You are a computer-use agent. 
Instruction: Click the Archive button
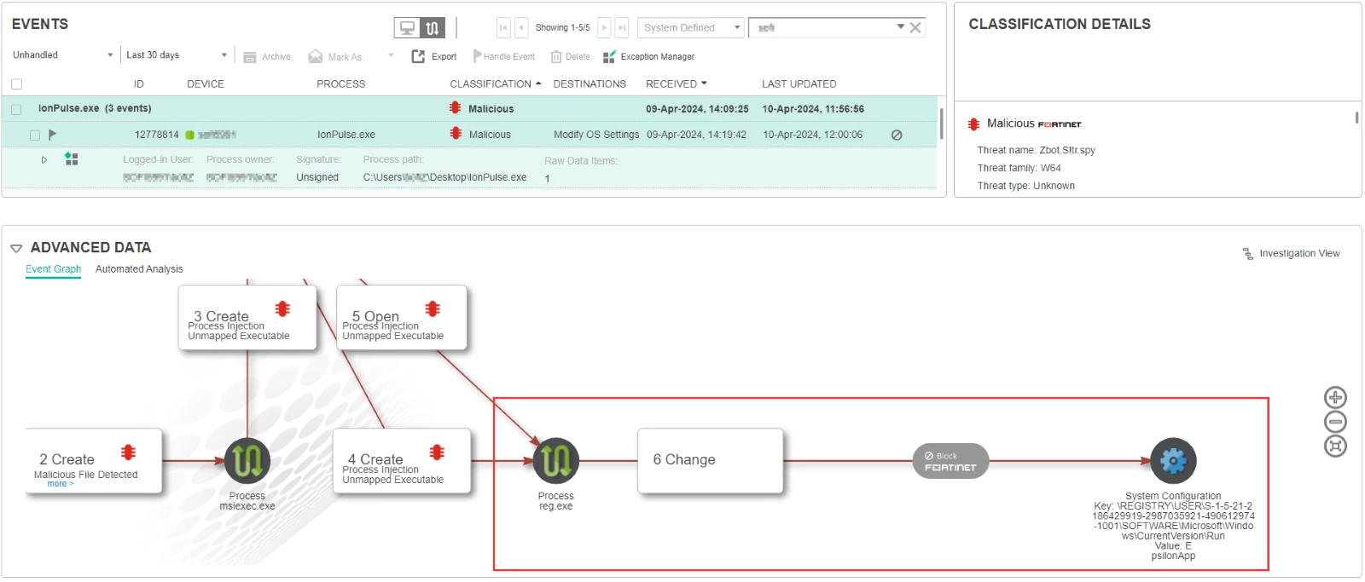coord(267,57)
